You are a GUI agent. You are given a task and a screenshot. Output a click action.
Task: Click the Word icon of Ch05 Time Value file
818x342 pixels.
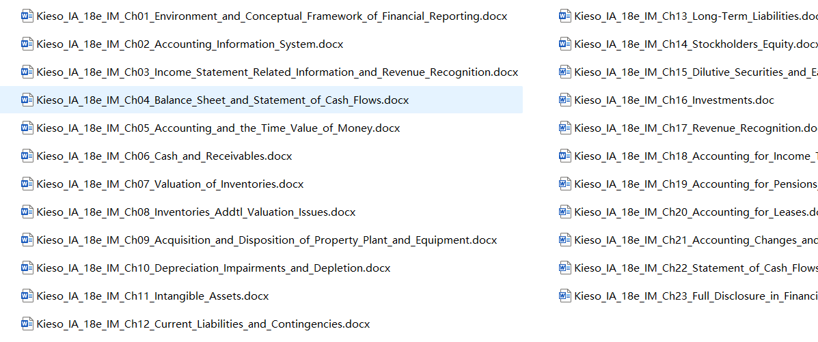pyautogui.click(x=27, y=128)
